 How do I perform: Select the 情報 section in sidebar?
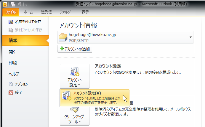tap(25, 40)
